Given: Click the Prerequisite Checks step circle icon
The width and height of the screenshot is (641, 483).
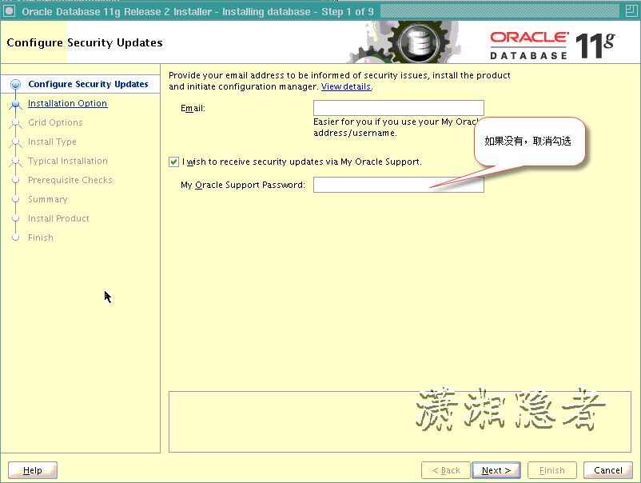Looking at the screenshot, I should 16,180.
